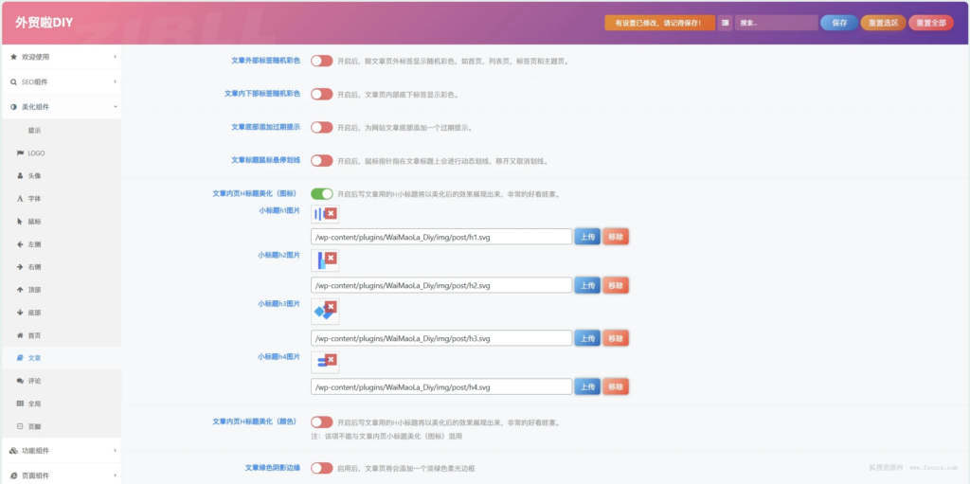
Task: Click the up arrow icon beside 顶部
Action: [x=21, y=290]
